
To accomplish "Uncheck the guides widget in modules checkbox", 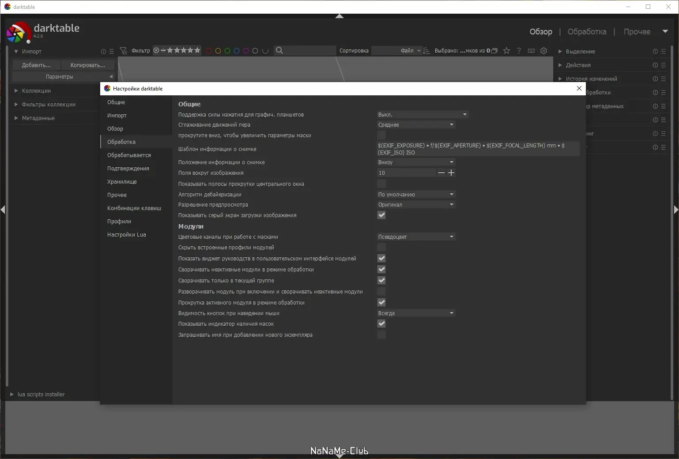I will (381, 258).
